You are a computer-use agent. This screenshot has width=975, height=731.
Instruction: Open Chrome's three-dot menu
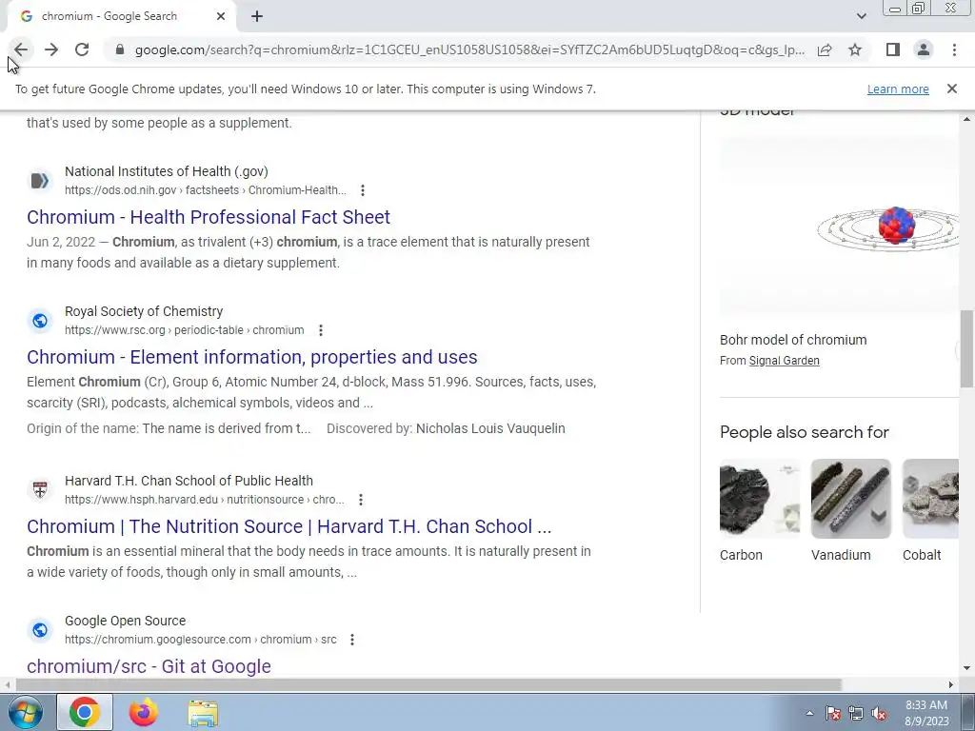point(954,49)
